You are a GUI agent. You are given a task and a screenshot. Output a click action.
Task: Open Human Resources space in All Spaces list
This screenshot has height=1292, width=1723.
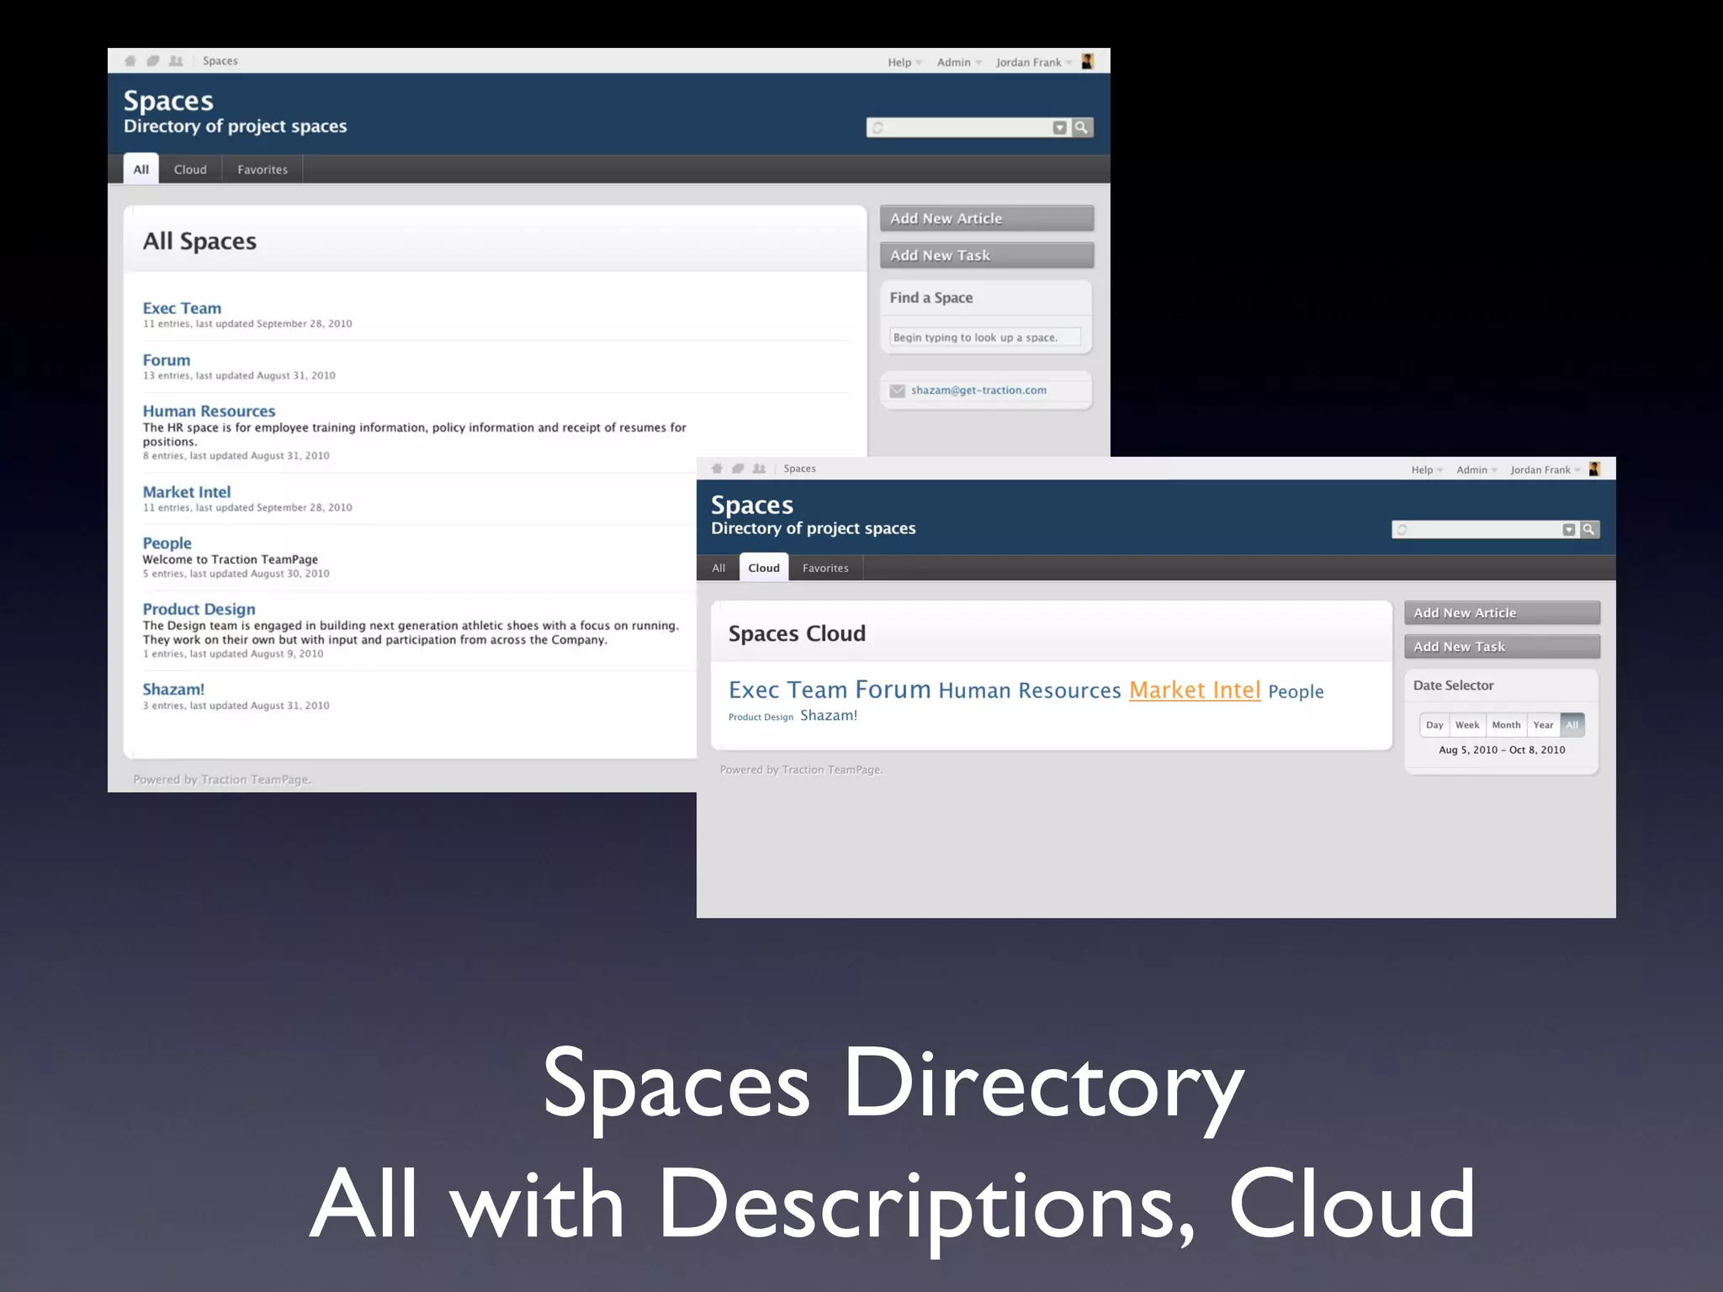coord(209,411)
